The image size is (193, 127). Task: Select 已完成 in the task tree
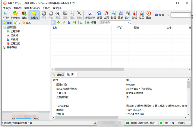point(14,36)
